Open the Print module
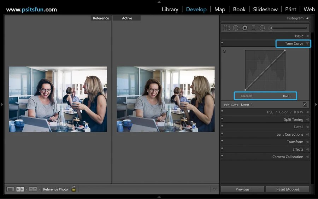 click(291, 10)
